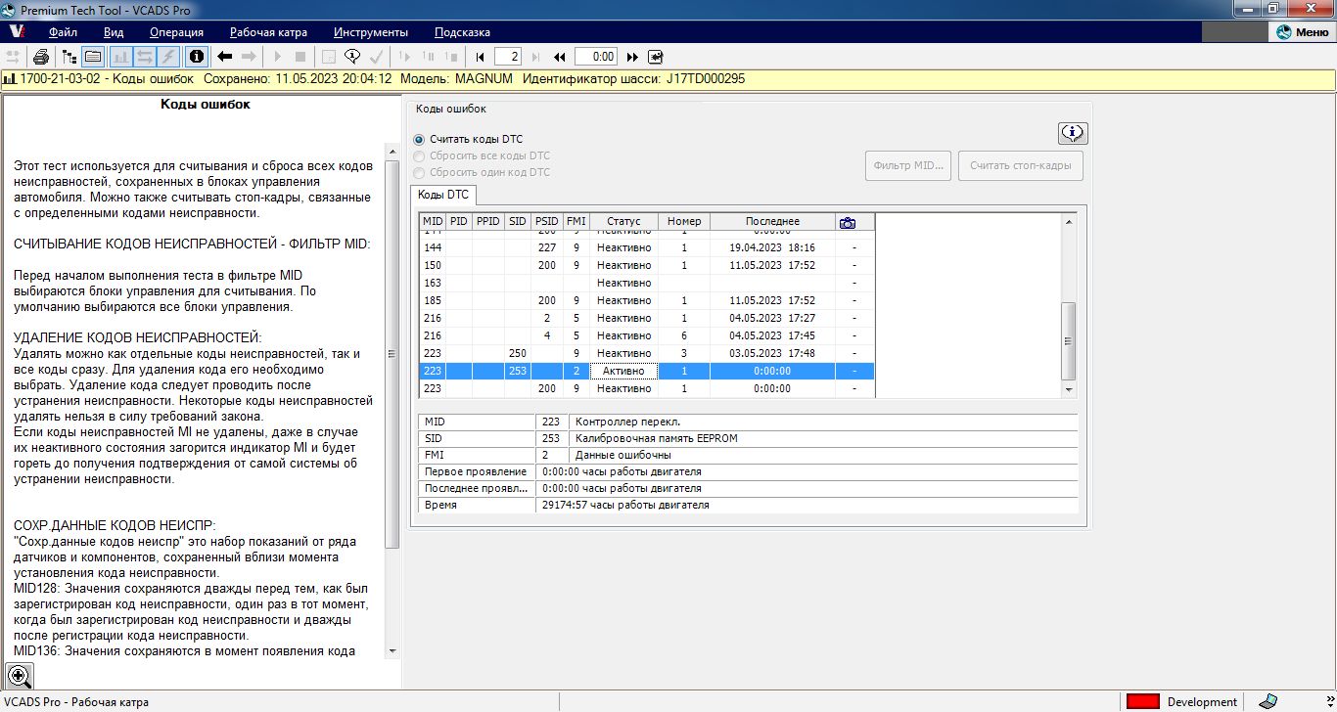Click the Активно status cell
1337x712 pixels.
(623, 371)
